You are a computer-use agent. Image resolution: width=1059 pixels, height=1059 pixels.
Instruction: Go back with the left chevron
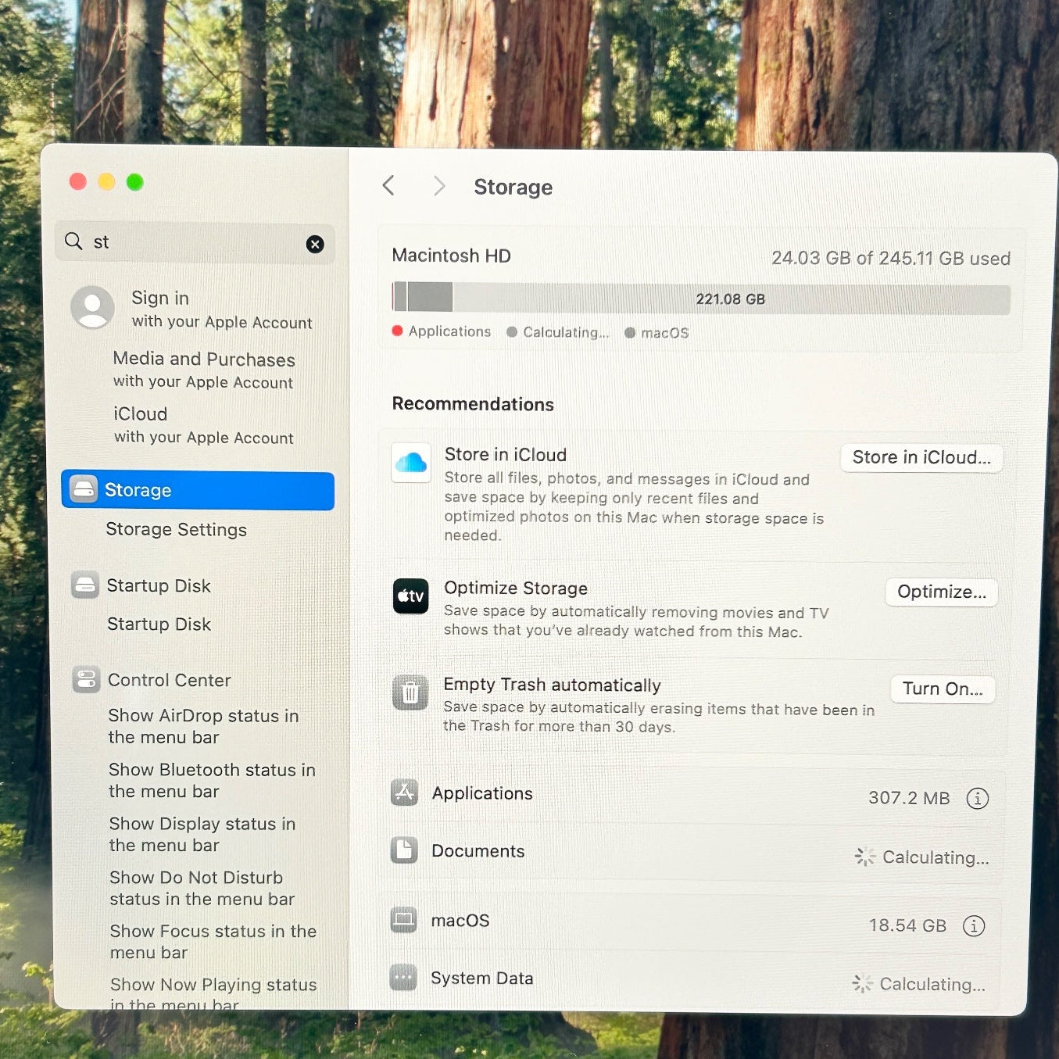[389, 186]
